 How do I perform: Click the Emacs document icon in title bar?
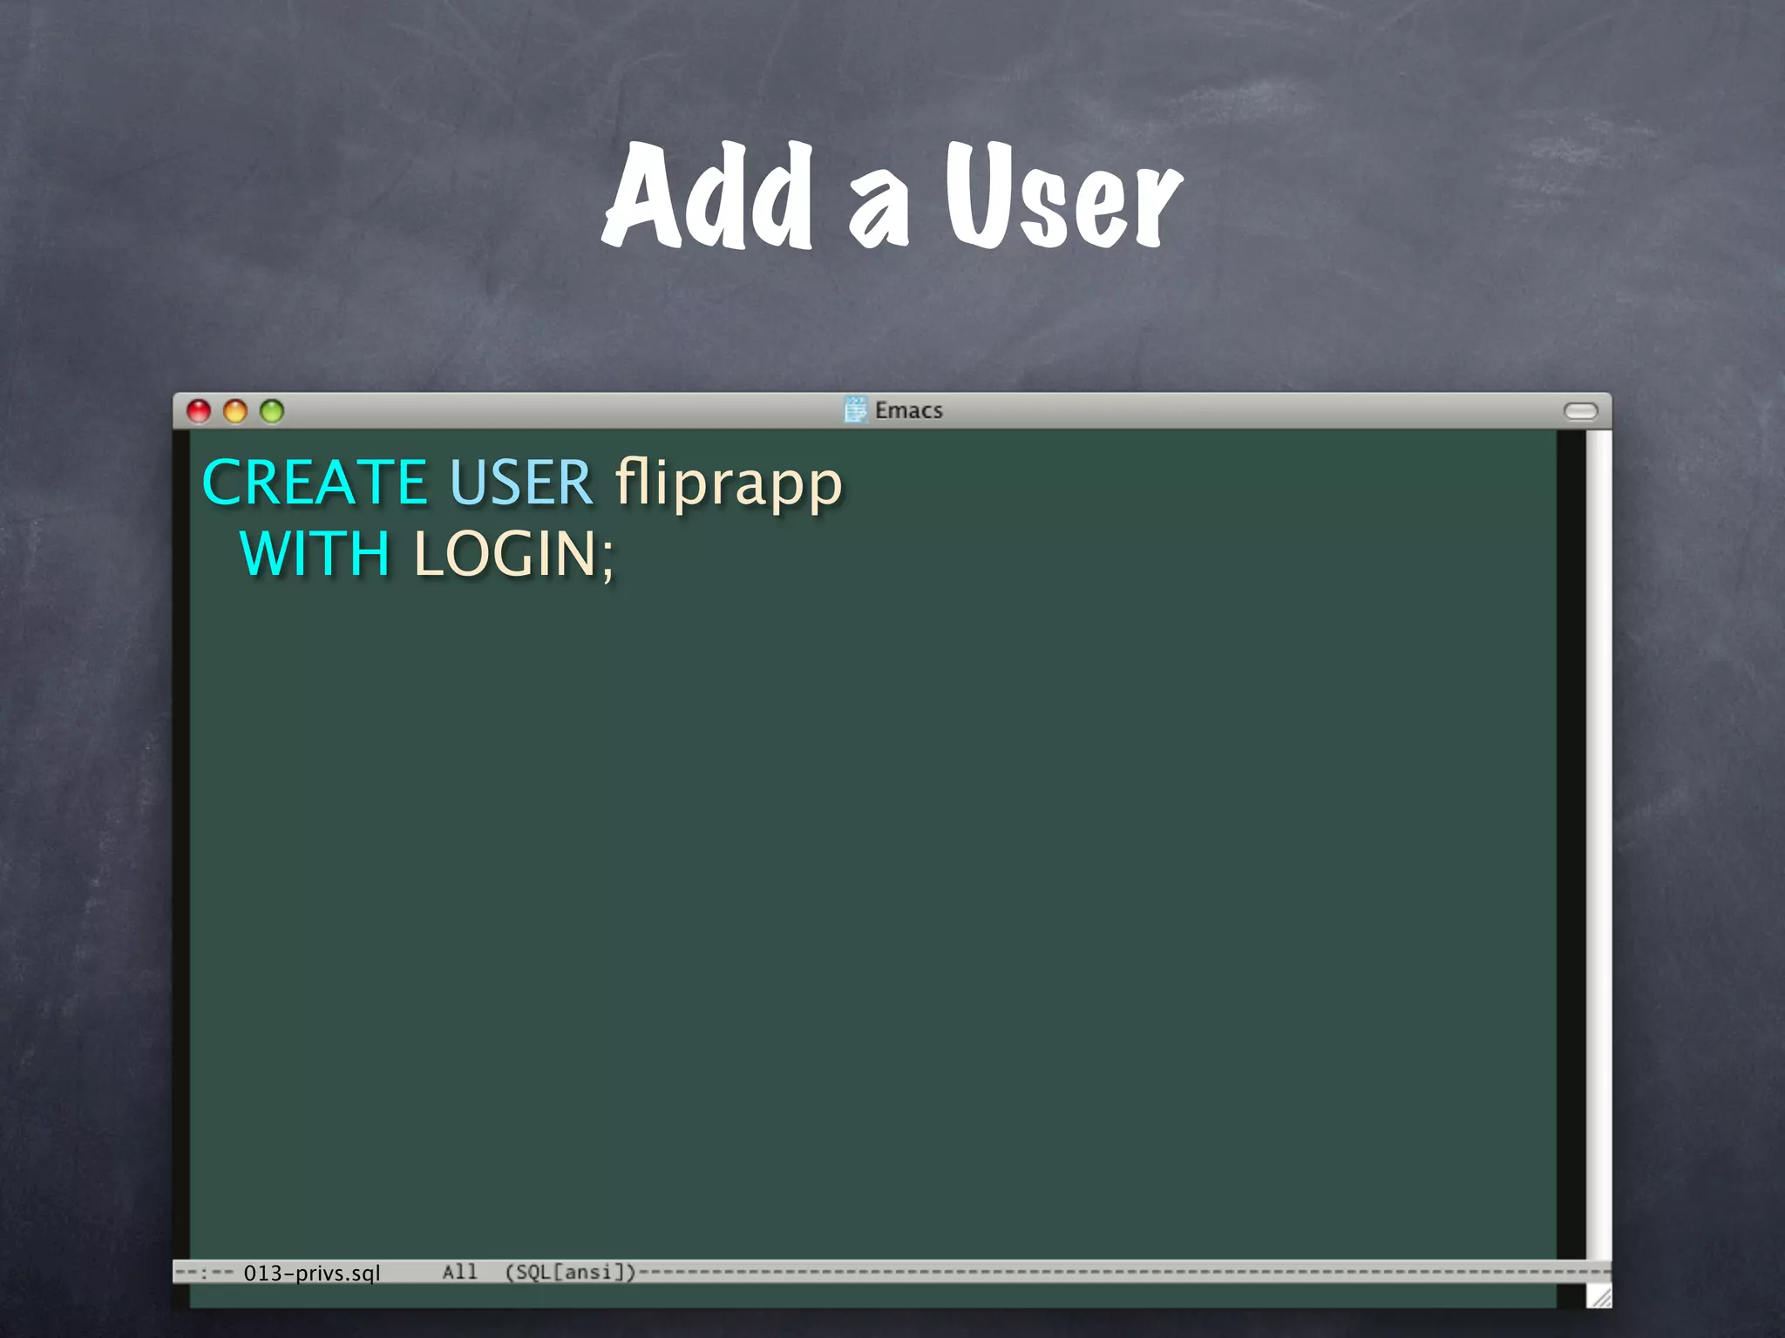click(x=856, y=409)
